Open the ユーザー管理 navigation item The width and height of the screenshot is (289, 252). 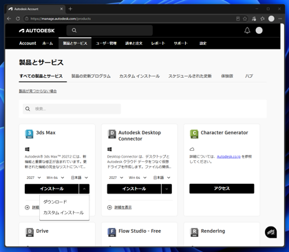[106, 43]
